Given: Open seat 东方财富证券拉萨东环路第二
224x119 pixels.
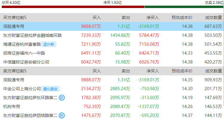Looking at the screenshot, I should click(30, 98).
